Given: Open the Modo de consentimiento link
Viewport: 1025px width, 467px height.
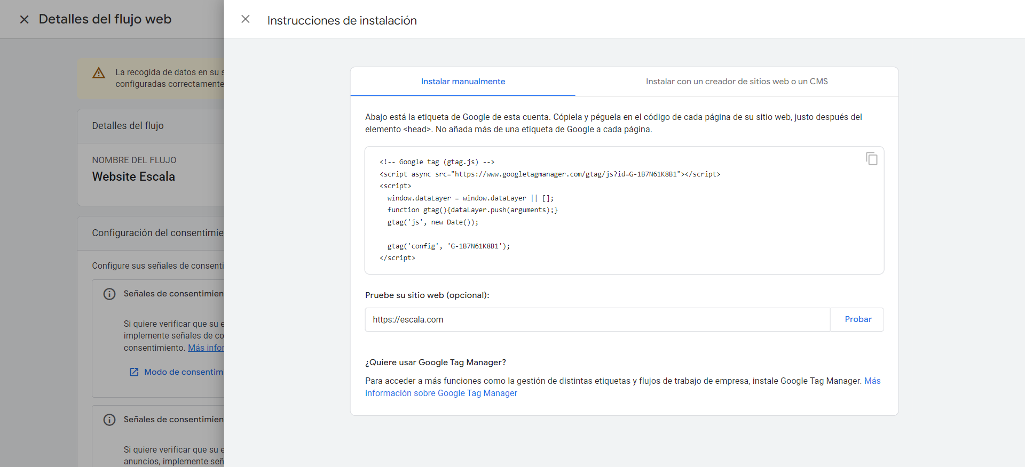Looking at the screenshot, I should click(x=184, y=372).
